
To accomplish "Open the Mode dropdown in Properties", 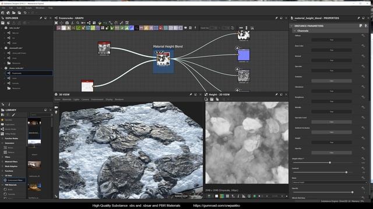I will (330, 182).
